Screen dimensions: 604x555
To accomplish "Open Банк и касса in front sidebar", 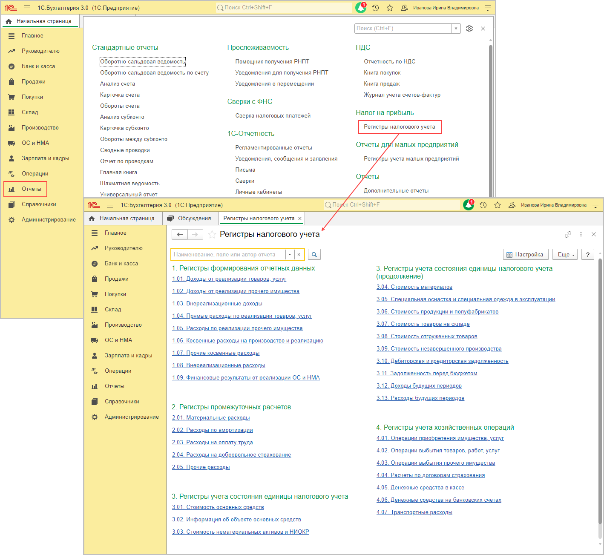I will tap(121, 263).
